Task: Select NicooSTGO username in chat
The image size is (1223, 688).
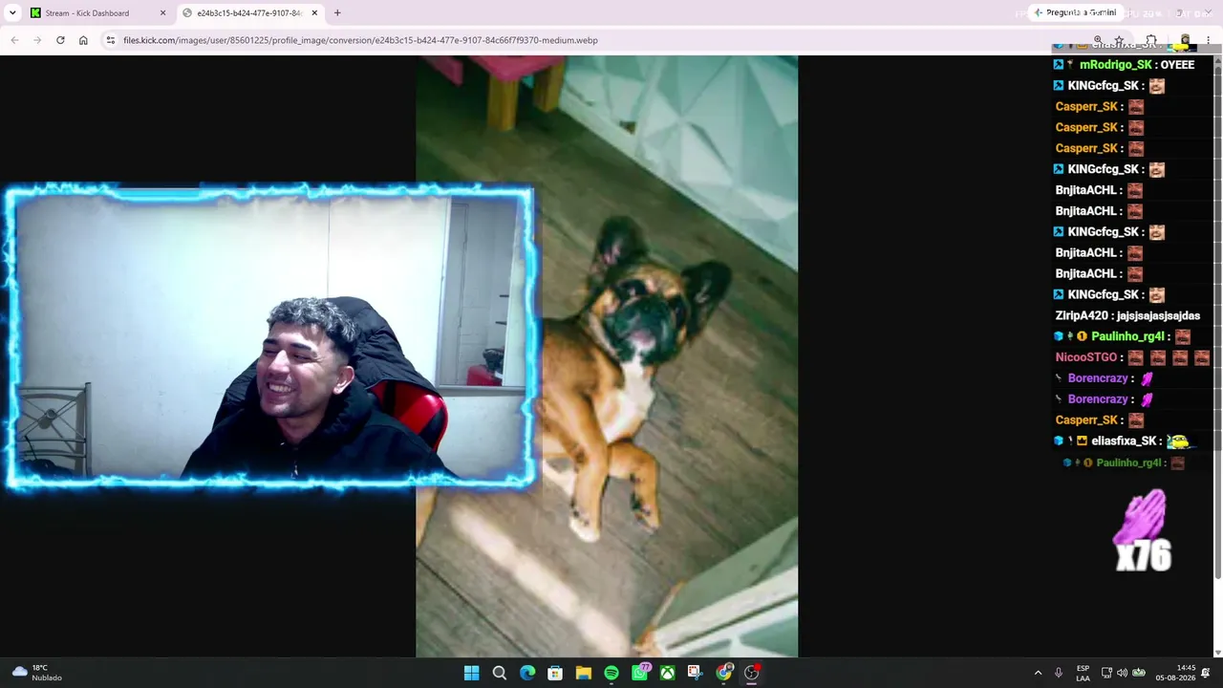Action: click(1086, 357)
